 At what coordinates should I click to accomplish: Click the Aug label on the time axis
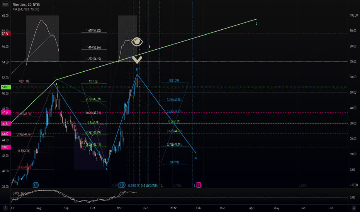point(39,208)
